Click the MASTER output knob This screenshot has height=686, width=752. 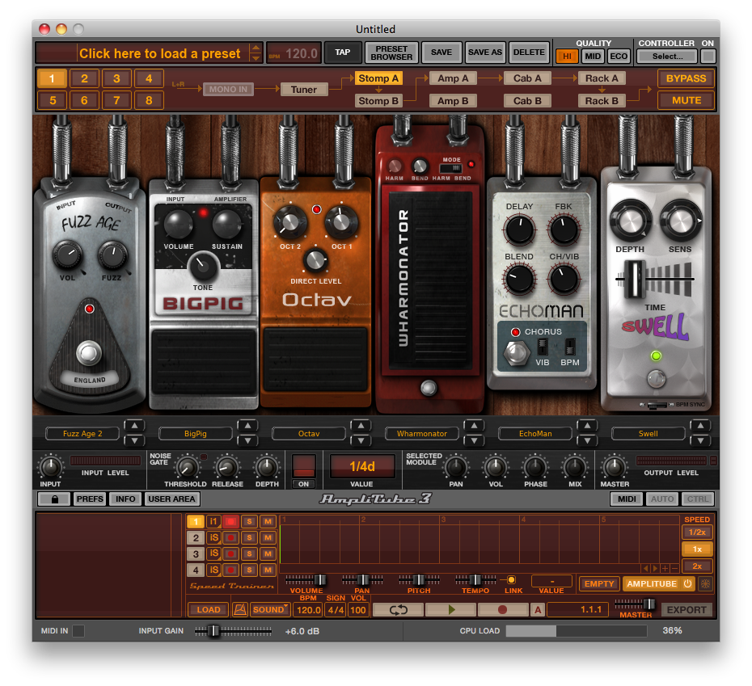[614, 466]
